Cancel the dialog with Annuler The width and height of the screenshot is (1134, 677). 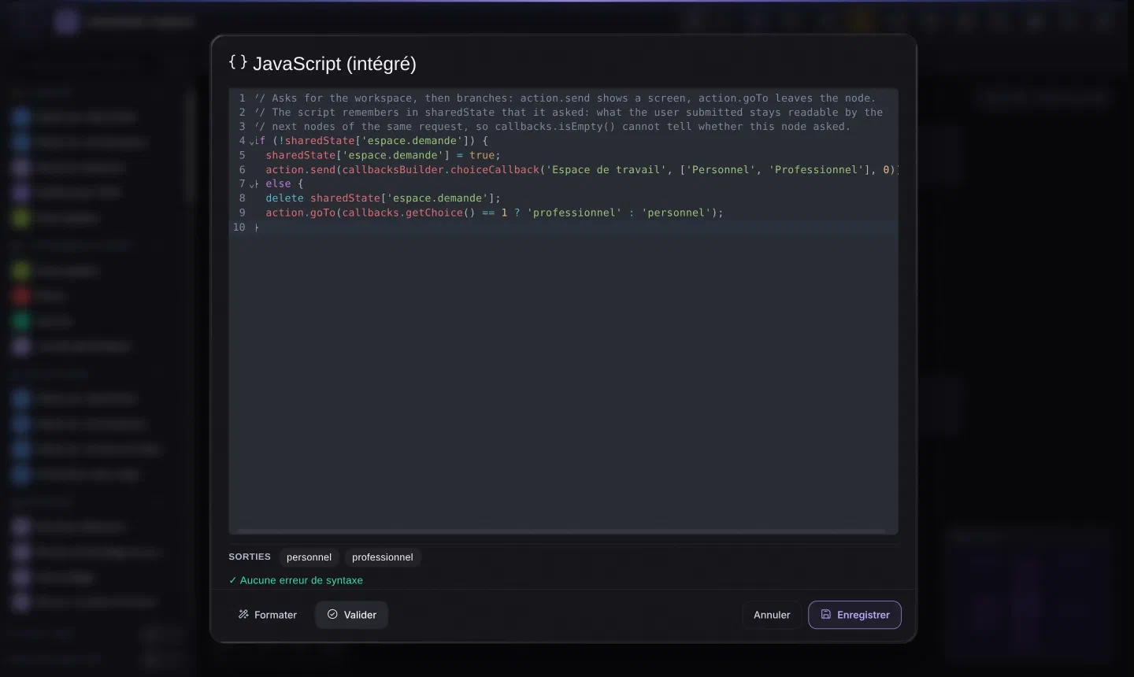[x=772, y=615]
